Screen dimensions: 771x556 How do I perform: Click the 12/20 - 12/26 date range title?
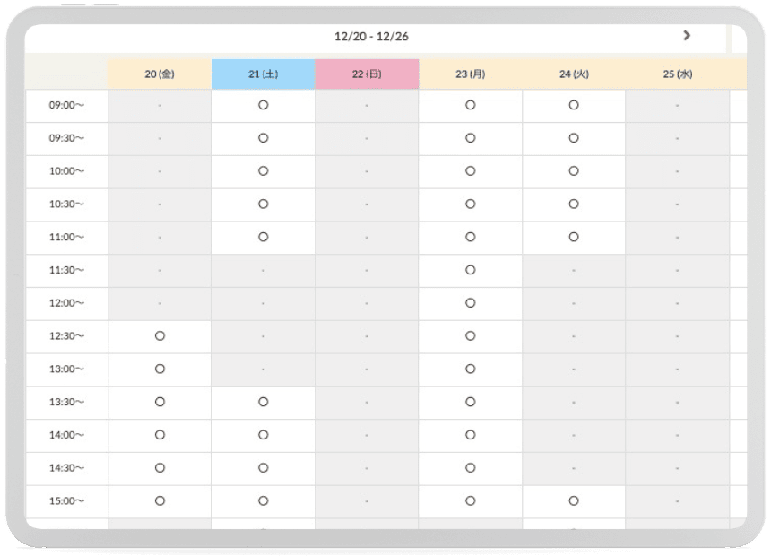click(371, 37)
